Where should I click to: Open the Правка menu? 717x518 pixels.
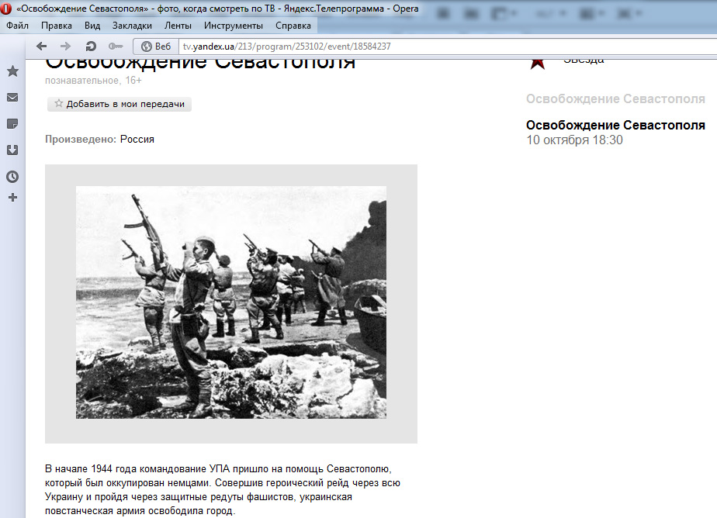click(x=57, y=26)
